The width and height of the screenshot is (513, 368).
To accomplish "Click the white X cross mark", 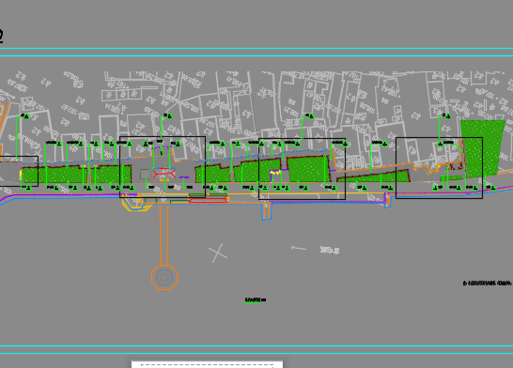I will pos(218,253).
